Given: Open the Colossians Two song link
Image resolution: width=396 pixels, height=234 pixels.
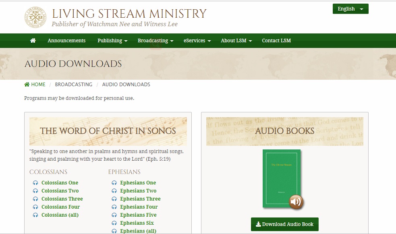Looking at the screenshot, I should click(x=60, y=191).
